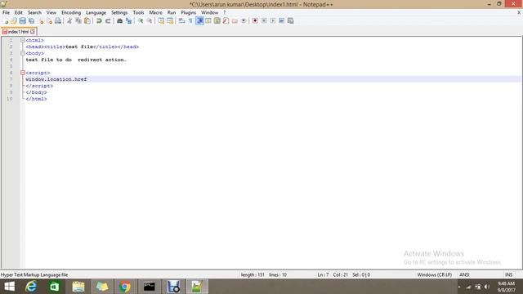This screenshot has width=523, height=294.
Task: Click the Close document toolbar icon
Action: click(x=41, y=21)
